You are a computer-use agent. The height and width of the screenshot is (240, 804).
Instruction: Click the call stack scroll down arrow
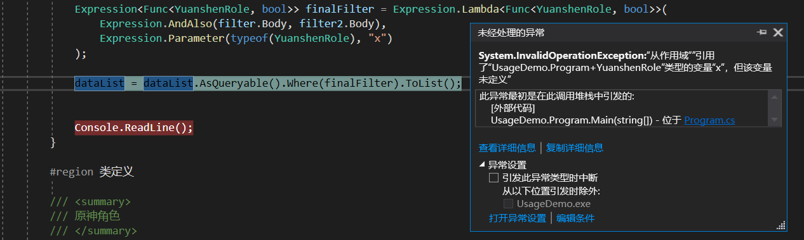click(774, 119)
